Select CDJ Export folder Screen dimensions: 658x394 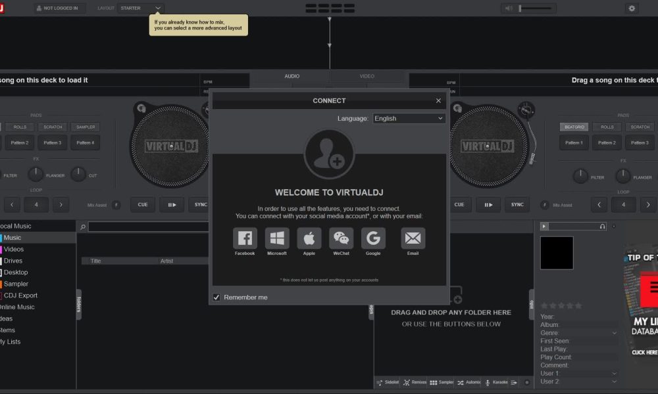point(20,295)
